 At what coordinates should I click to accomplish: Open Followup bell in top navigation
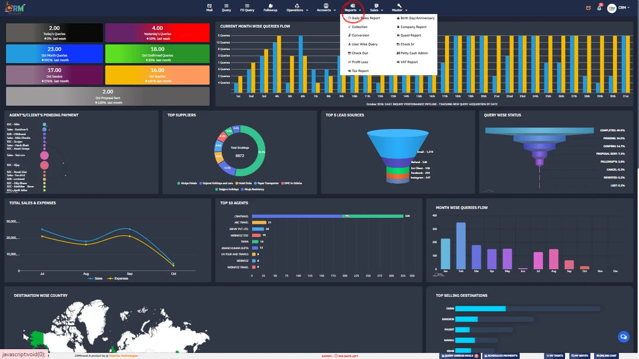click(270, 7)
